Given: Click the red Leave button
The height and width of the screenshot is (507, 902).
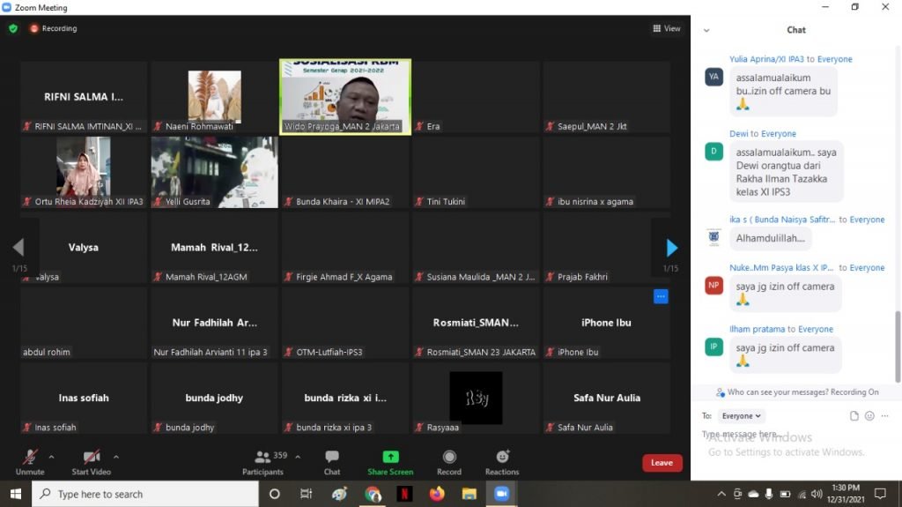Looking at the screenshot, I should (662, 463).
